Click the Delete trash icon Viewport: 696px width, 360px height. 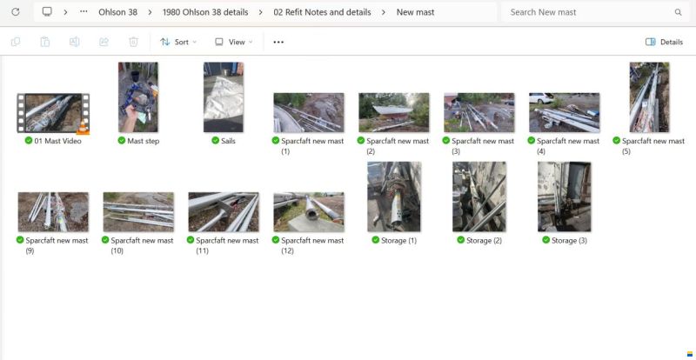point(133,42)
